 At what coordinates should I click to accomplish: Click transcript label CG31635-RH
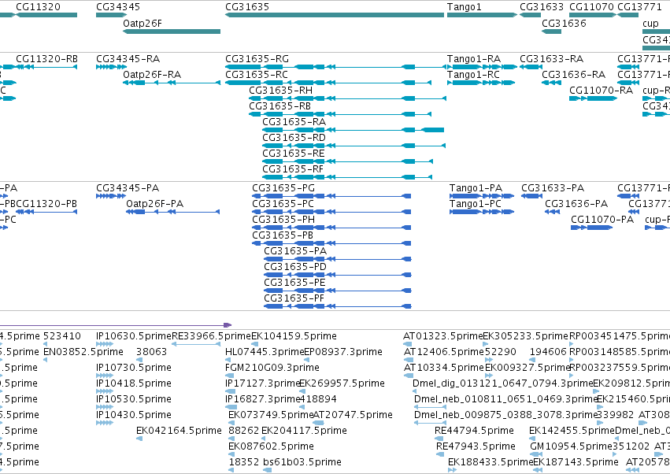click(281, 91)
